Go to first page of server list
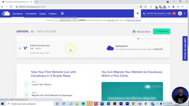This screenshot has height=106, width=189. click(142, 39)
